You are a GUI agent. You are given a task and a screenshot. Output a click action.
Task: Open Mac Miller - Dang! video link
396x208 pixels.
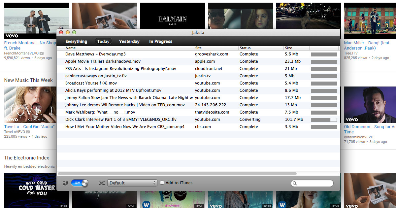367,45
